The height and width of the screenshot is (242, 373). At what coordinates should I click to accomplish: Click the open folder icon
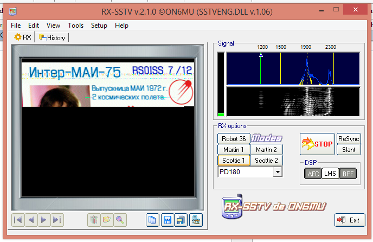pyautogui.click(x=107, y=220)
